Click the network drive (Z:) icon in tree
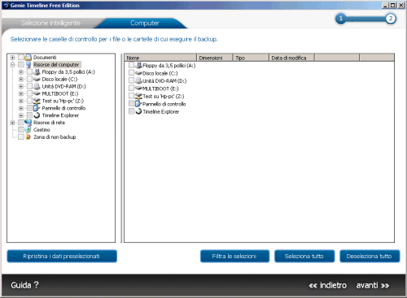The width and height of the screenshot is (407, 298). 37,101
